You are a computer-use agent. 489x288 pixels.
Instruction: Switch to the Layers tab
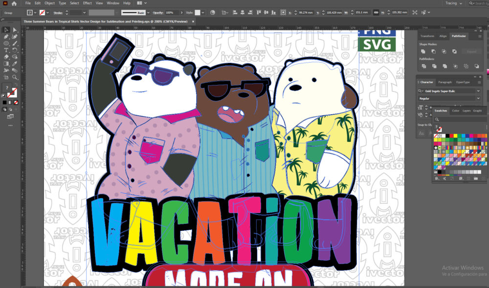pyautogui.click(x=467, y=111)
